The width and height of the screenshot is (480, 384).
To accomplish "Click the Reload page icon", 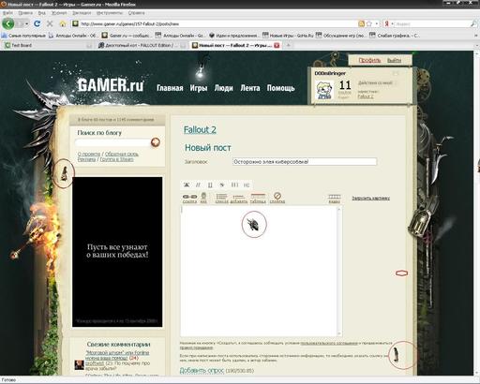I will click(x=37, y=23).
